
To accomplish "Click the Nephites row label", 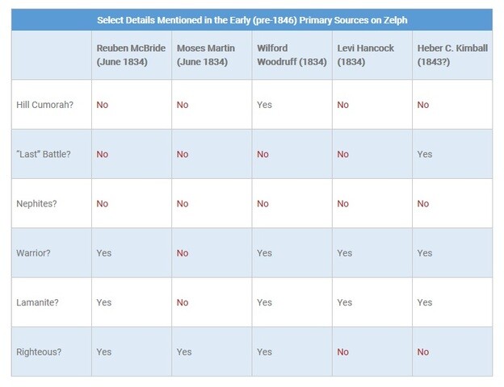I will pyautogui.click(x=37, y=204).
